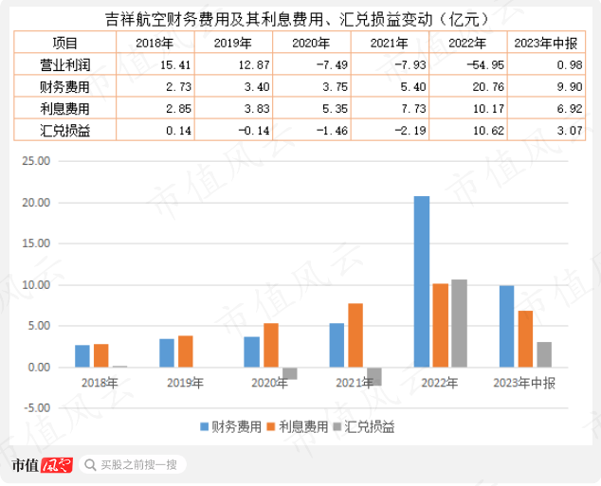
Task: Click the value -7.49 in the table
Action: (332, 65)
